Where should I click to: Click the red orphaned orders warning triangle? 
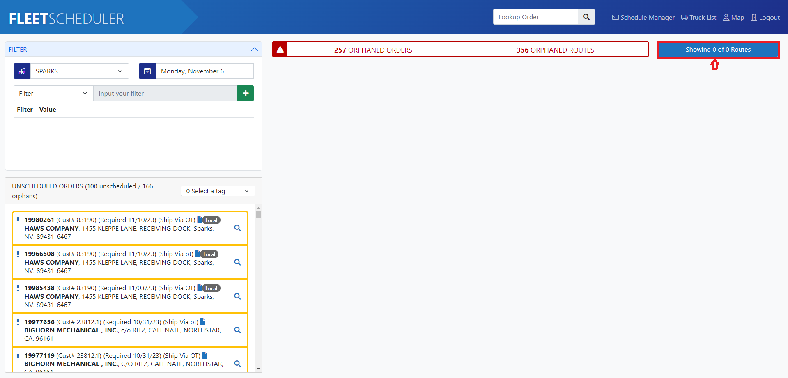click(280, 50)
